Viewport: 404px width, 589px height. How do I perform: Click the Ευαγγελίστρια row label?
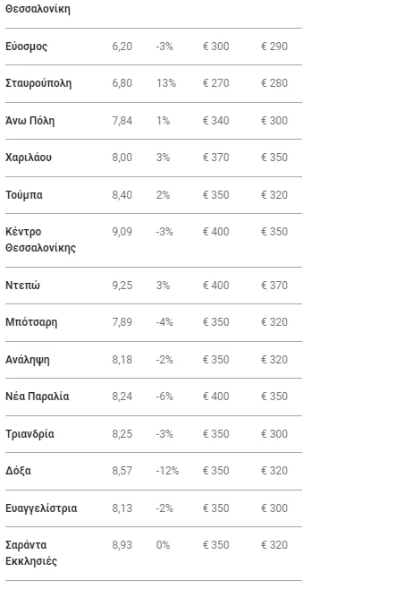coord(41,508)
